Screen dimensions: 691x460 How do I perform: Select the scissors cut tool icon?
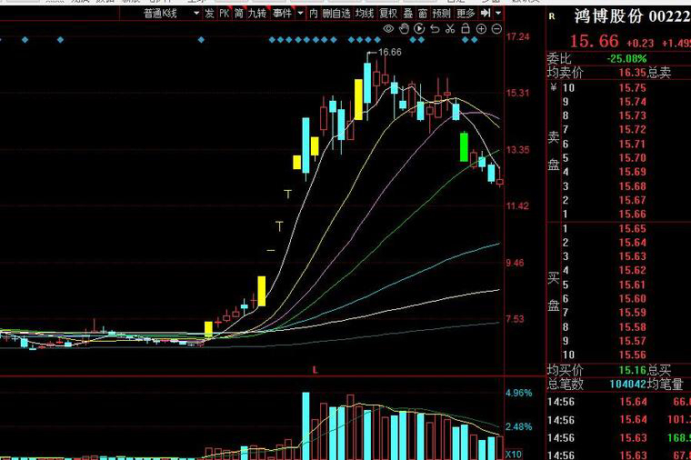click(x=450, y=29)
